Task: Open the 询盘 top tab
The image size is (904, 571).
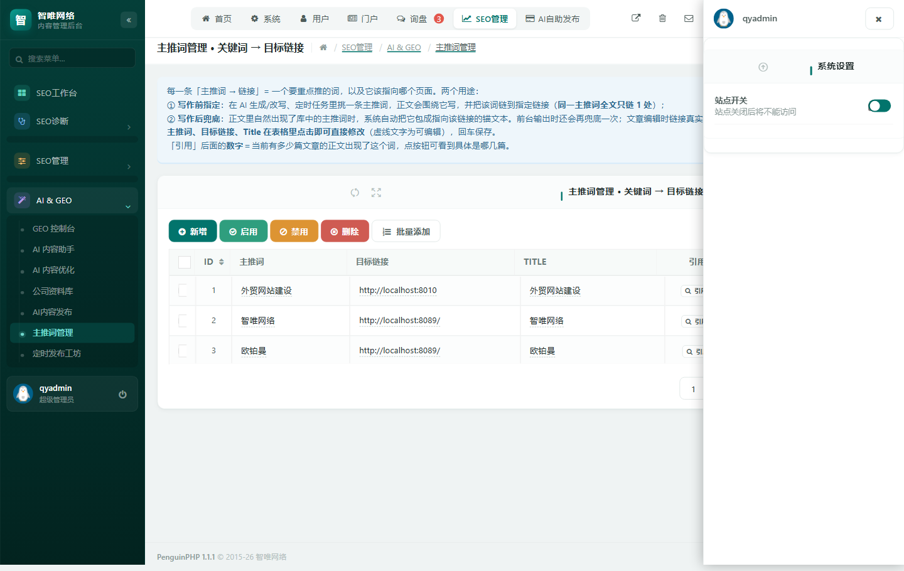Action: tap(420, 19)
